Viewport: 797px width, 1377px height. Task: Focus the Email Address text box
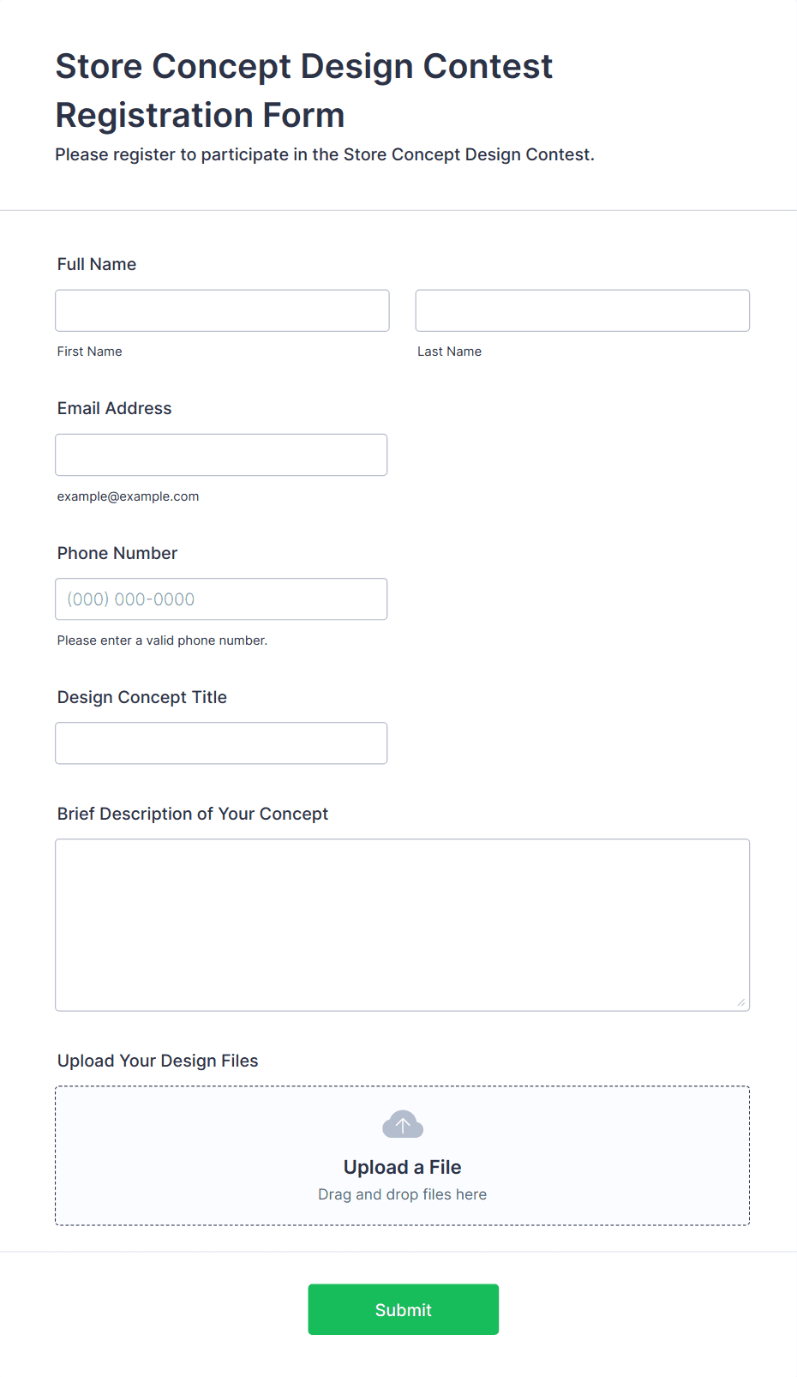point(221,454)
